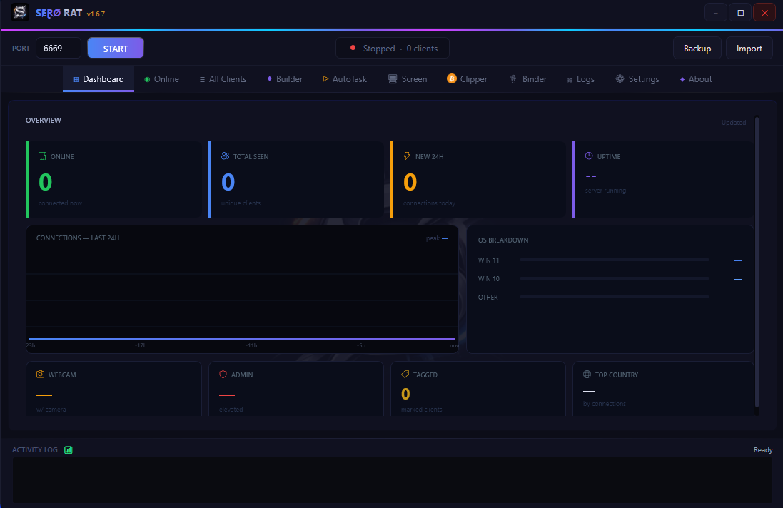This screenshot has height=508, width=783.
Task: Click the "marked clients" caption
Action: 421,410
